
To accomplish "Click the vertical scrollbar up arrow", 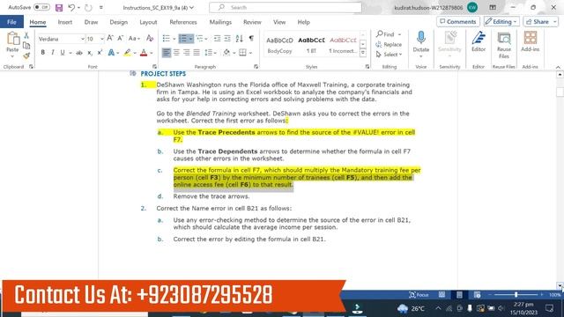I will click(560, 74).
